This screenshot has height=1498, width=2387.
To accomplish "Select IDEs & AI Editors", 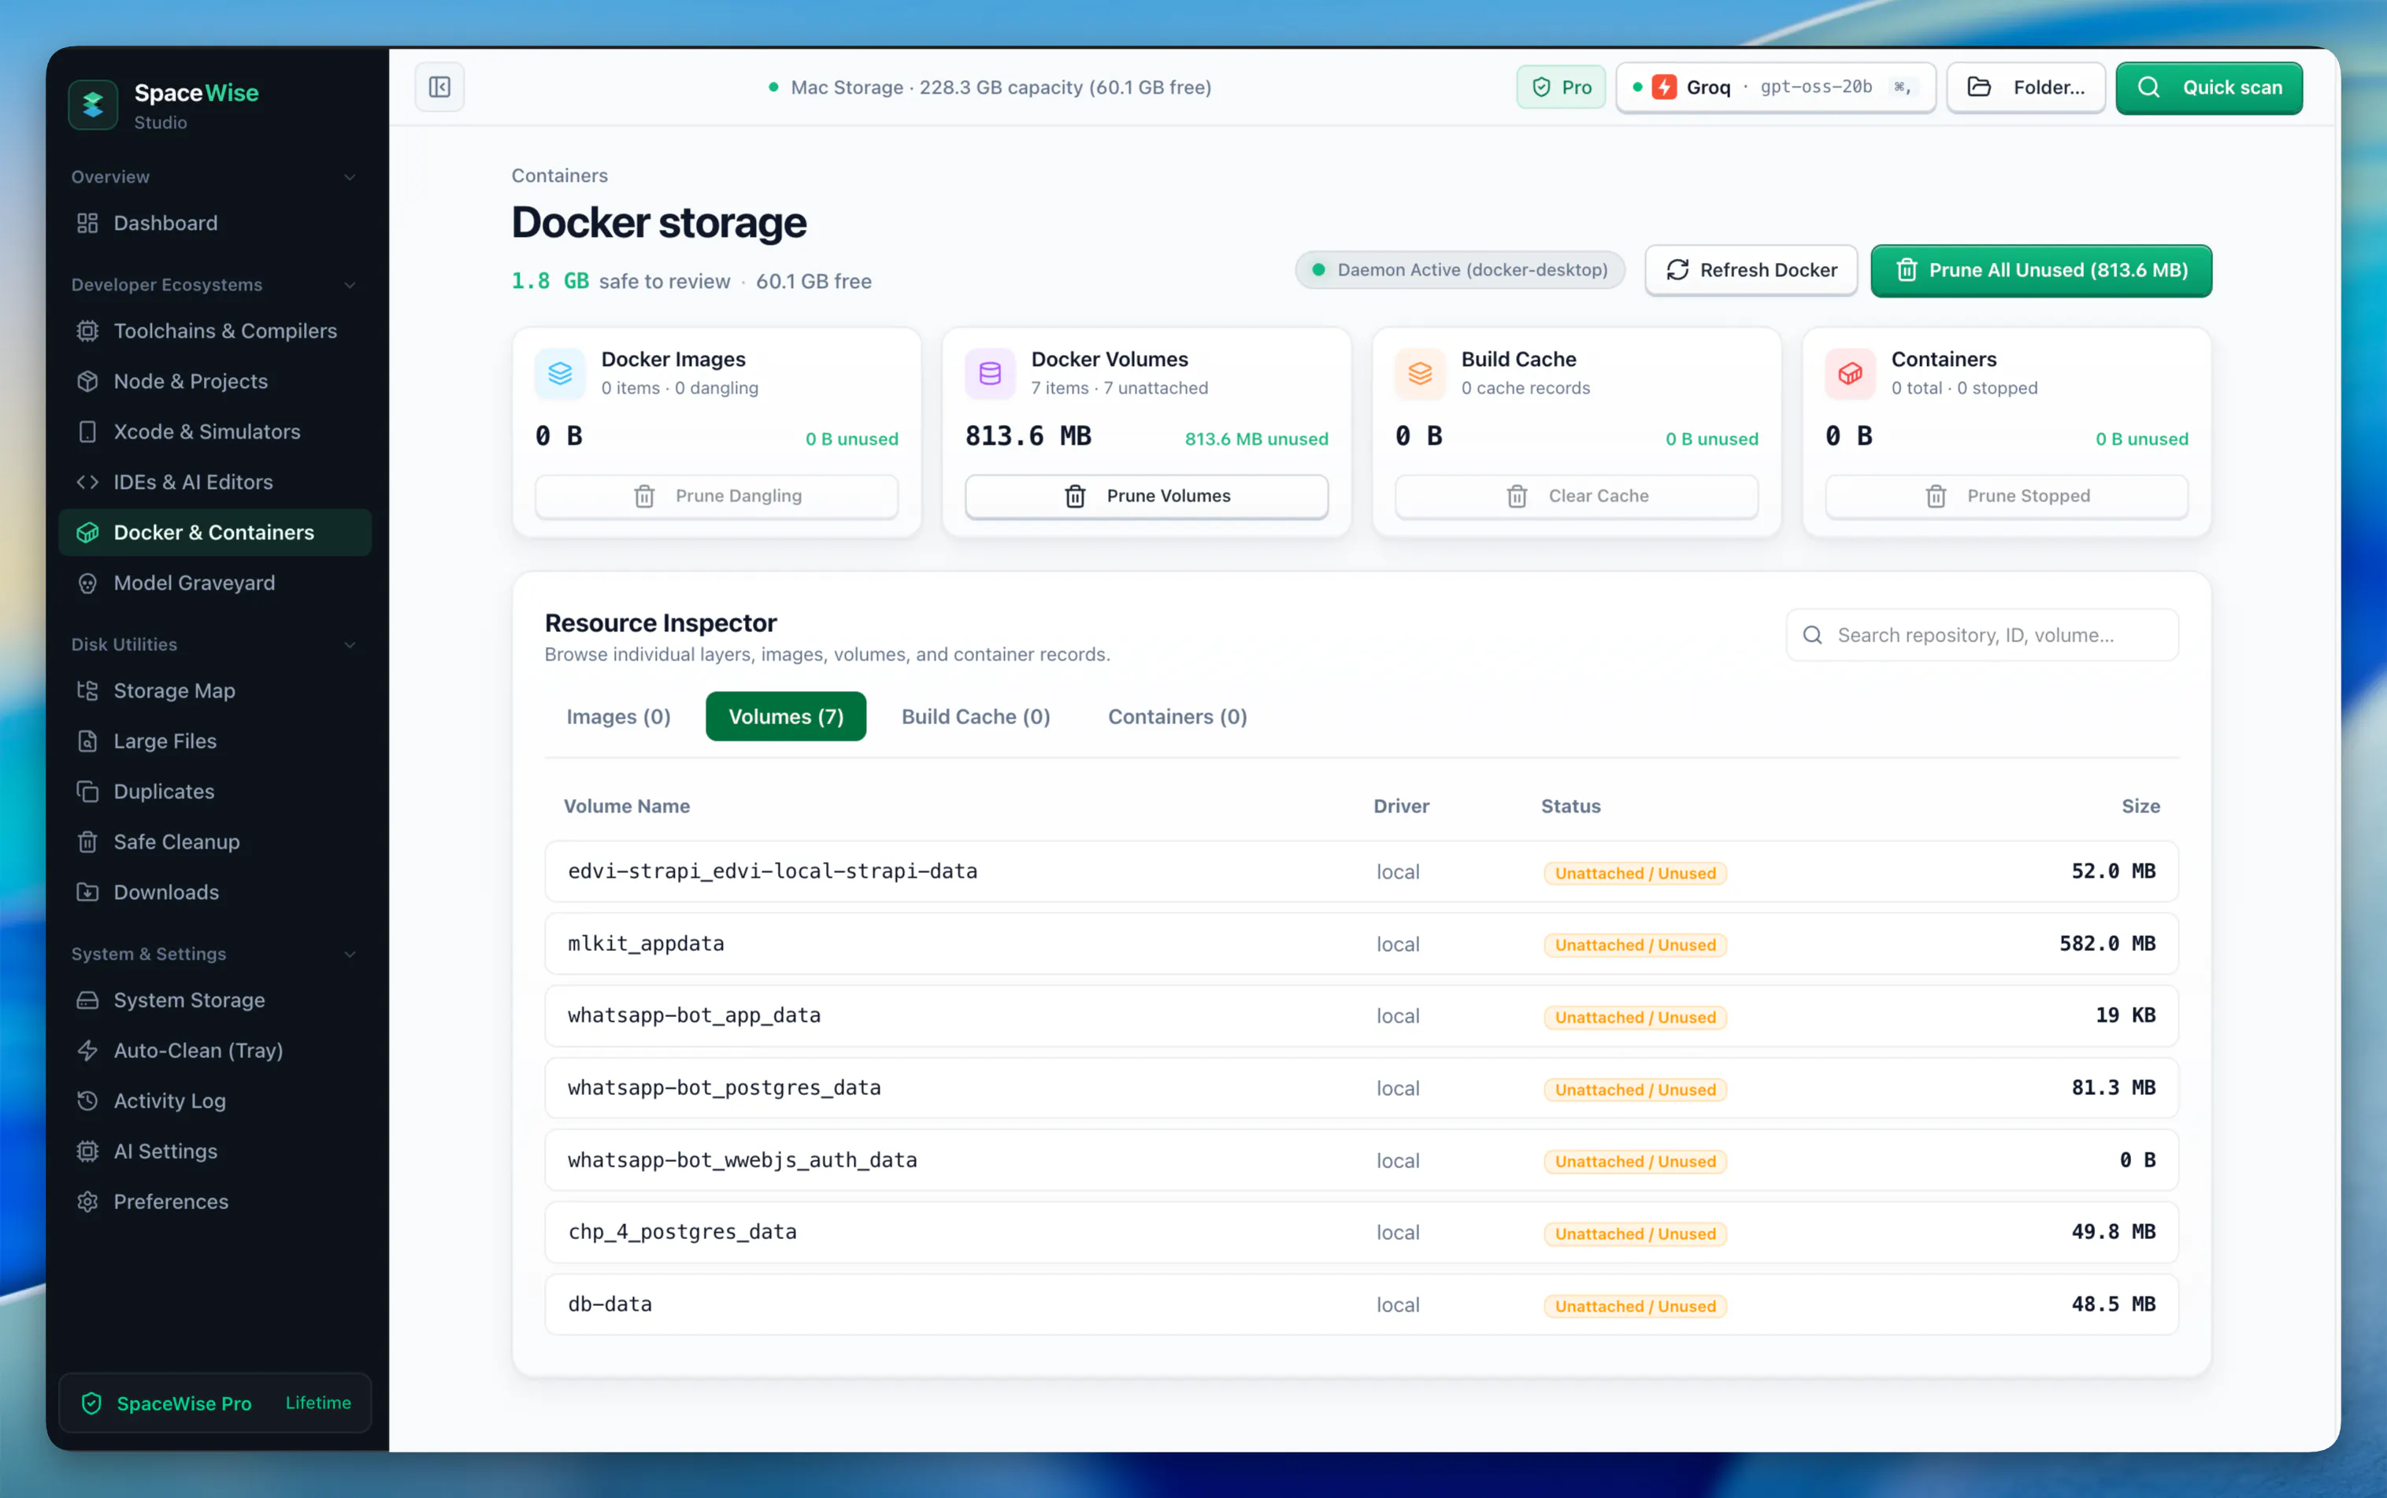I will [x=215, y=483].
